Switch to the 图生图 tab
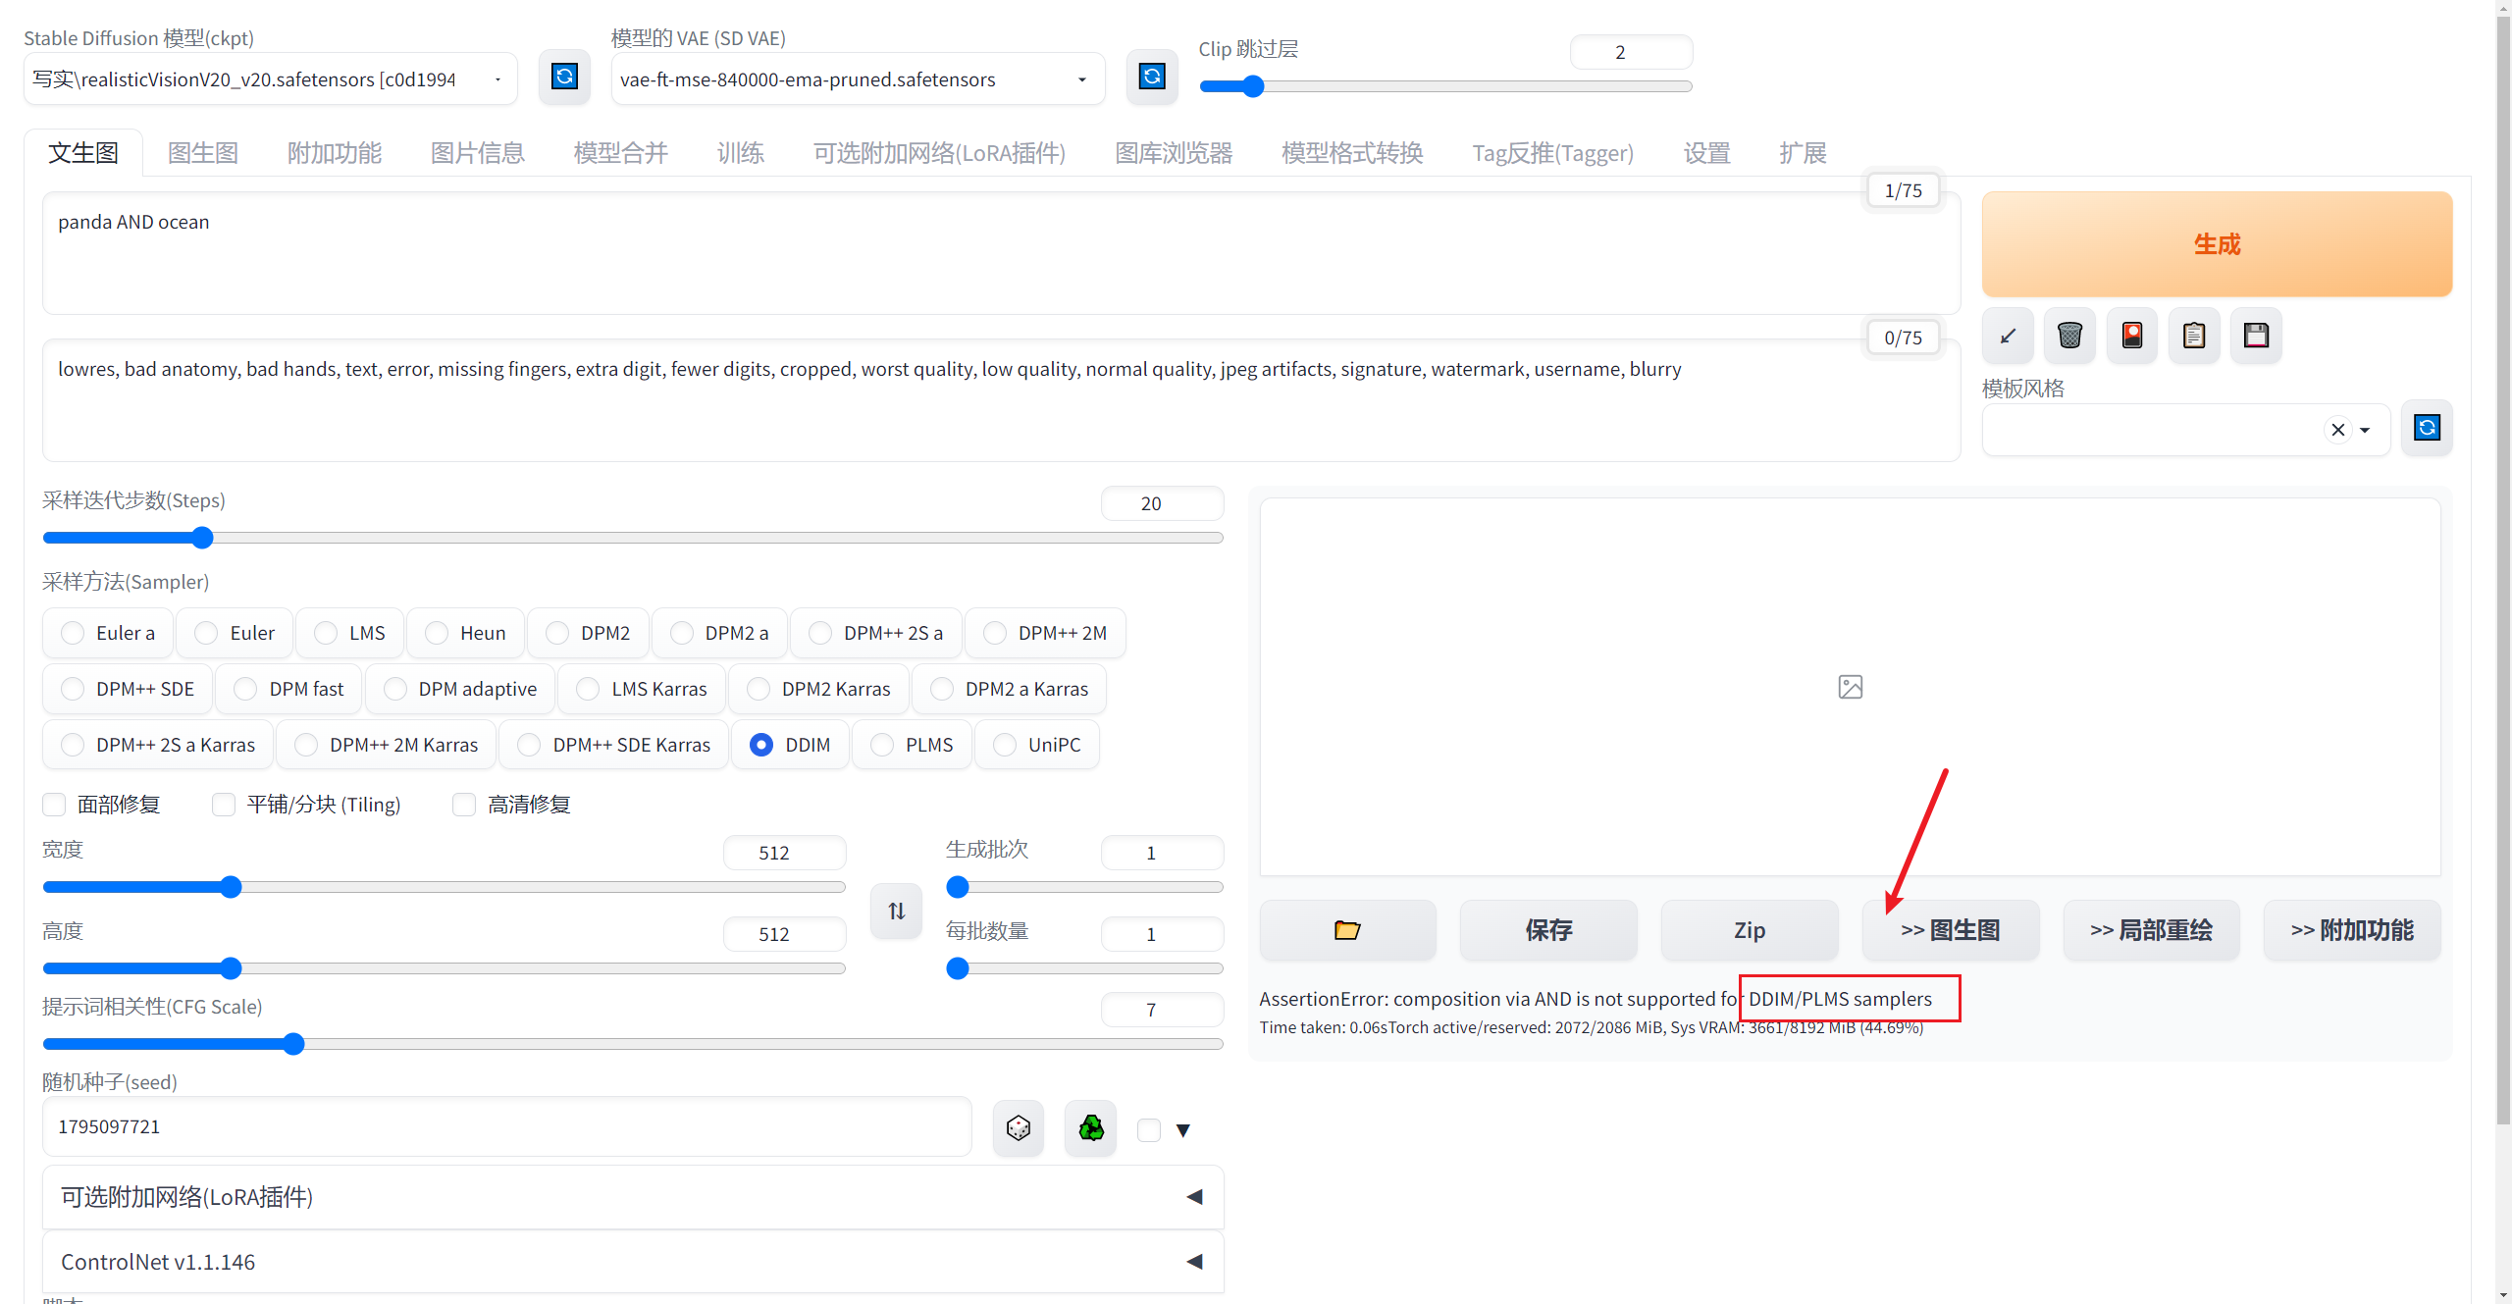The image size is (2512, 1304). (203, 153)
